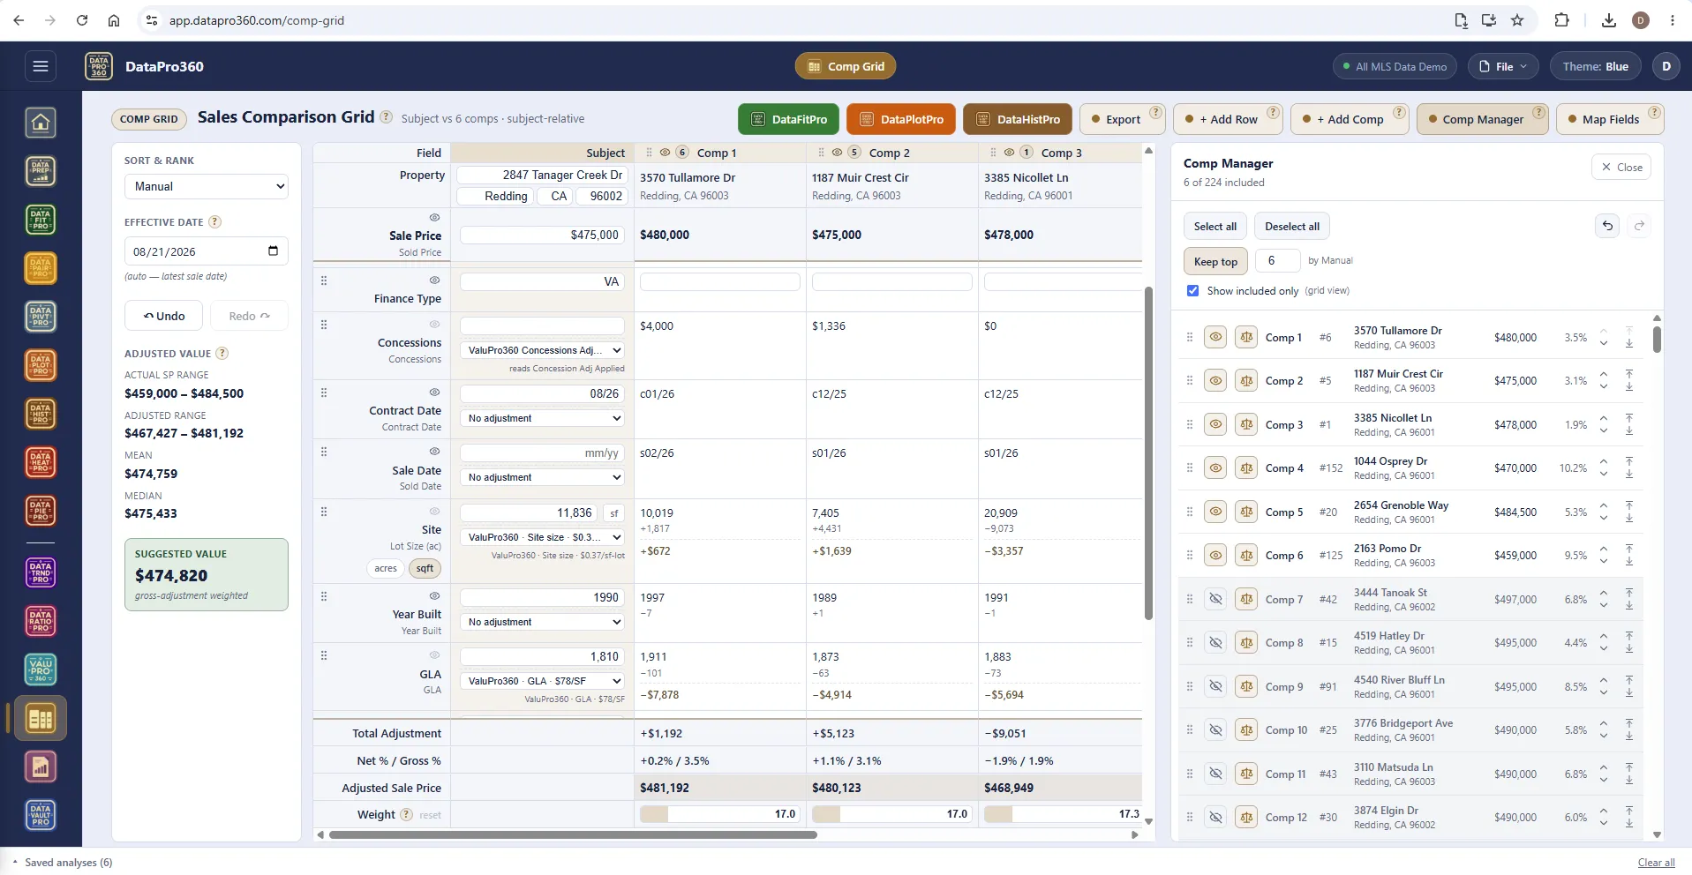Hide Comp 6 using its eye toggle
Screen dimensions: 1692x875
(x=1215, y=555)
